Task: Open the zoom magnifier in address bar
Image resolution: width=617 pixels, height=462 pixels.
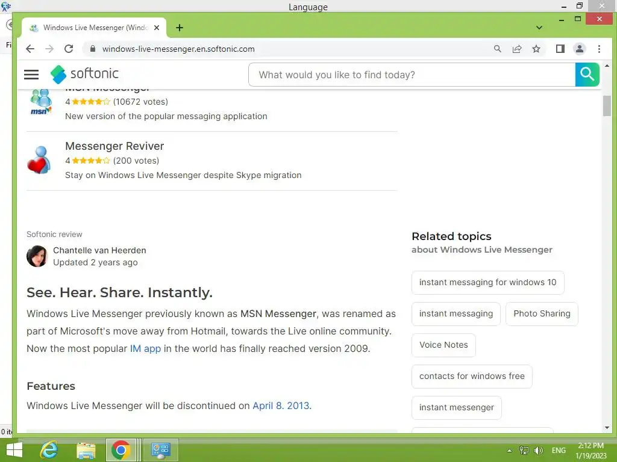Action: (498, 49)
